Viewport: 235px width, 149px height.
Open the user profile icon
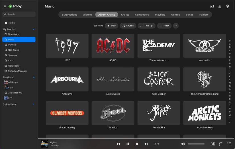pos(220,6)
